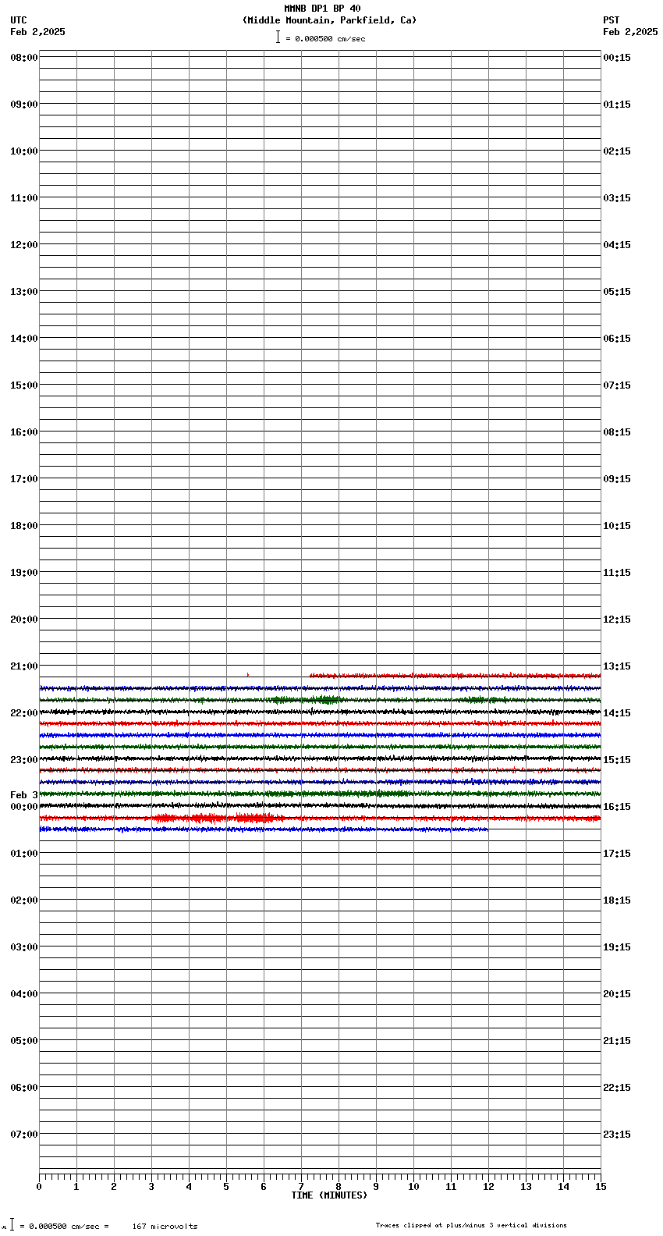Select the 'PST' header label

point(611,20)
